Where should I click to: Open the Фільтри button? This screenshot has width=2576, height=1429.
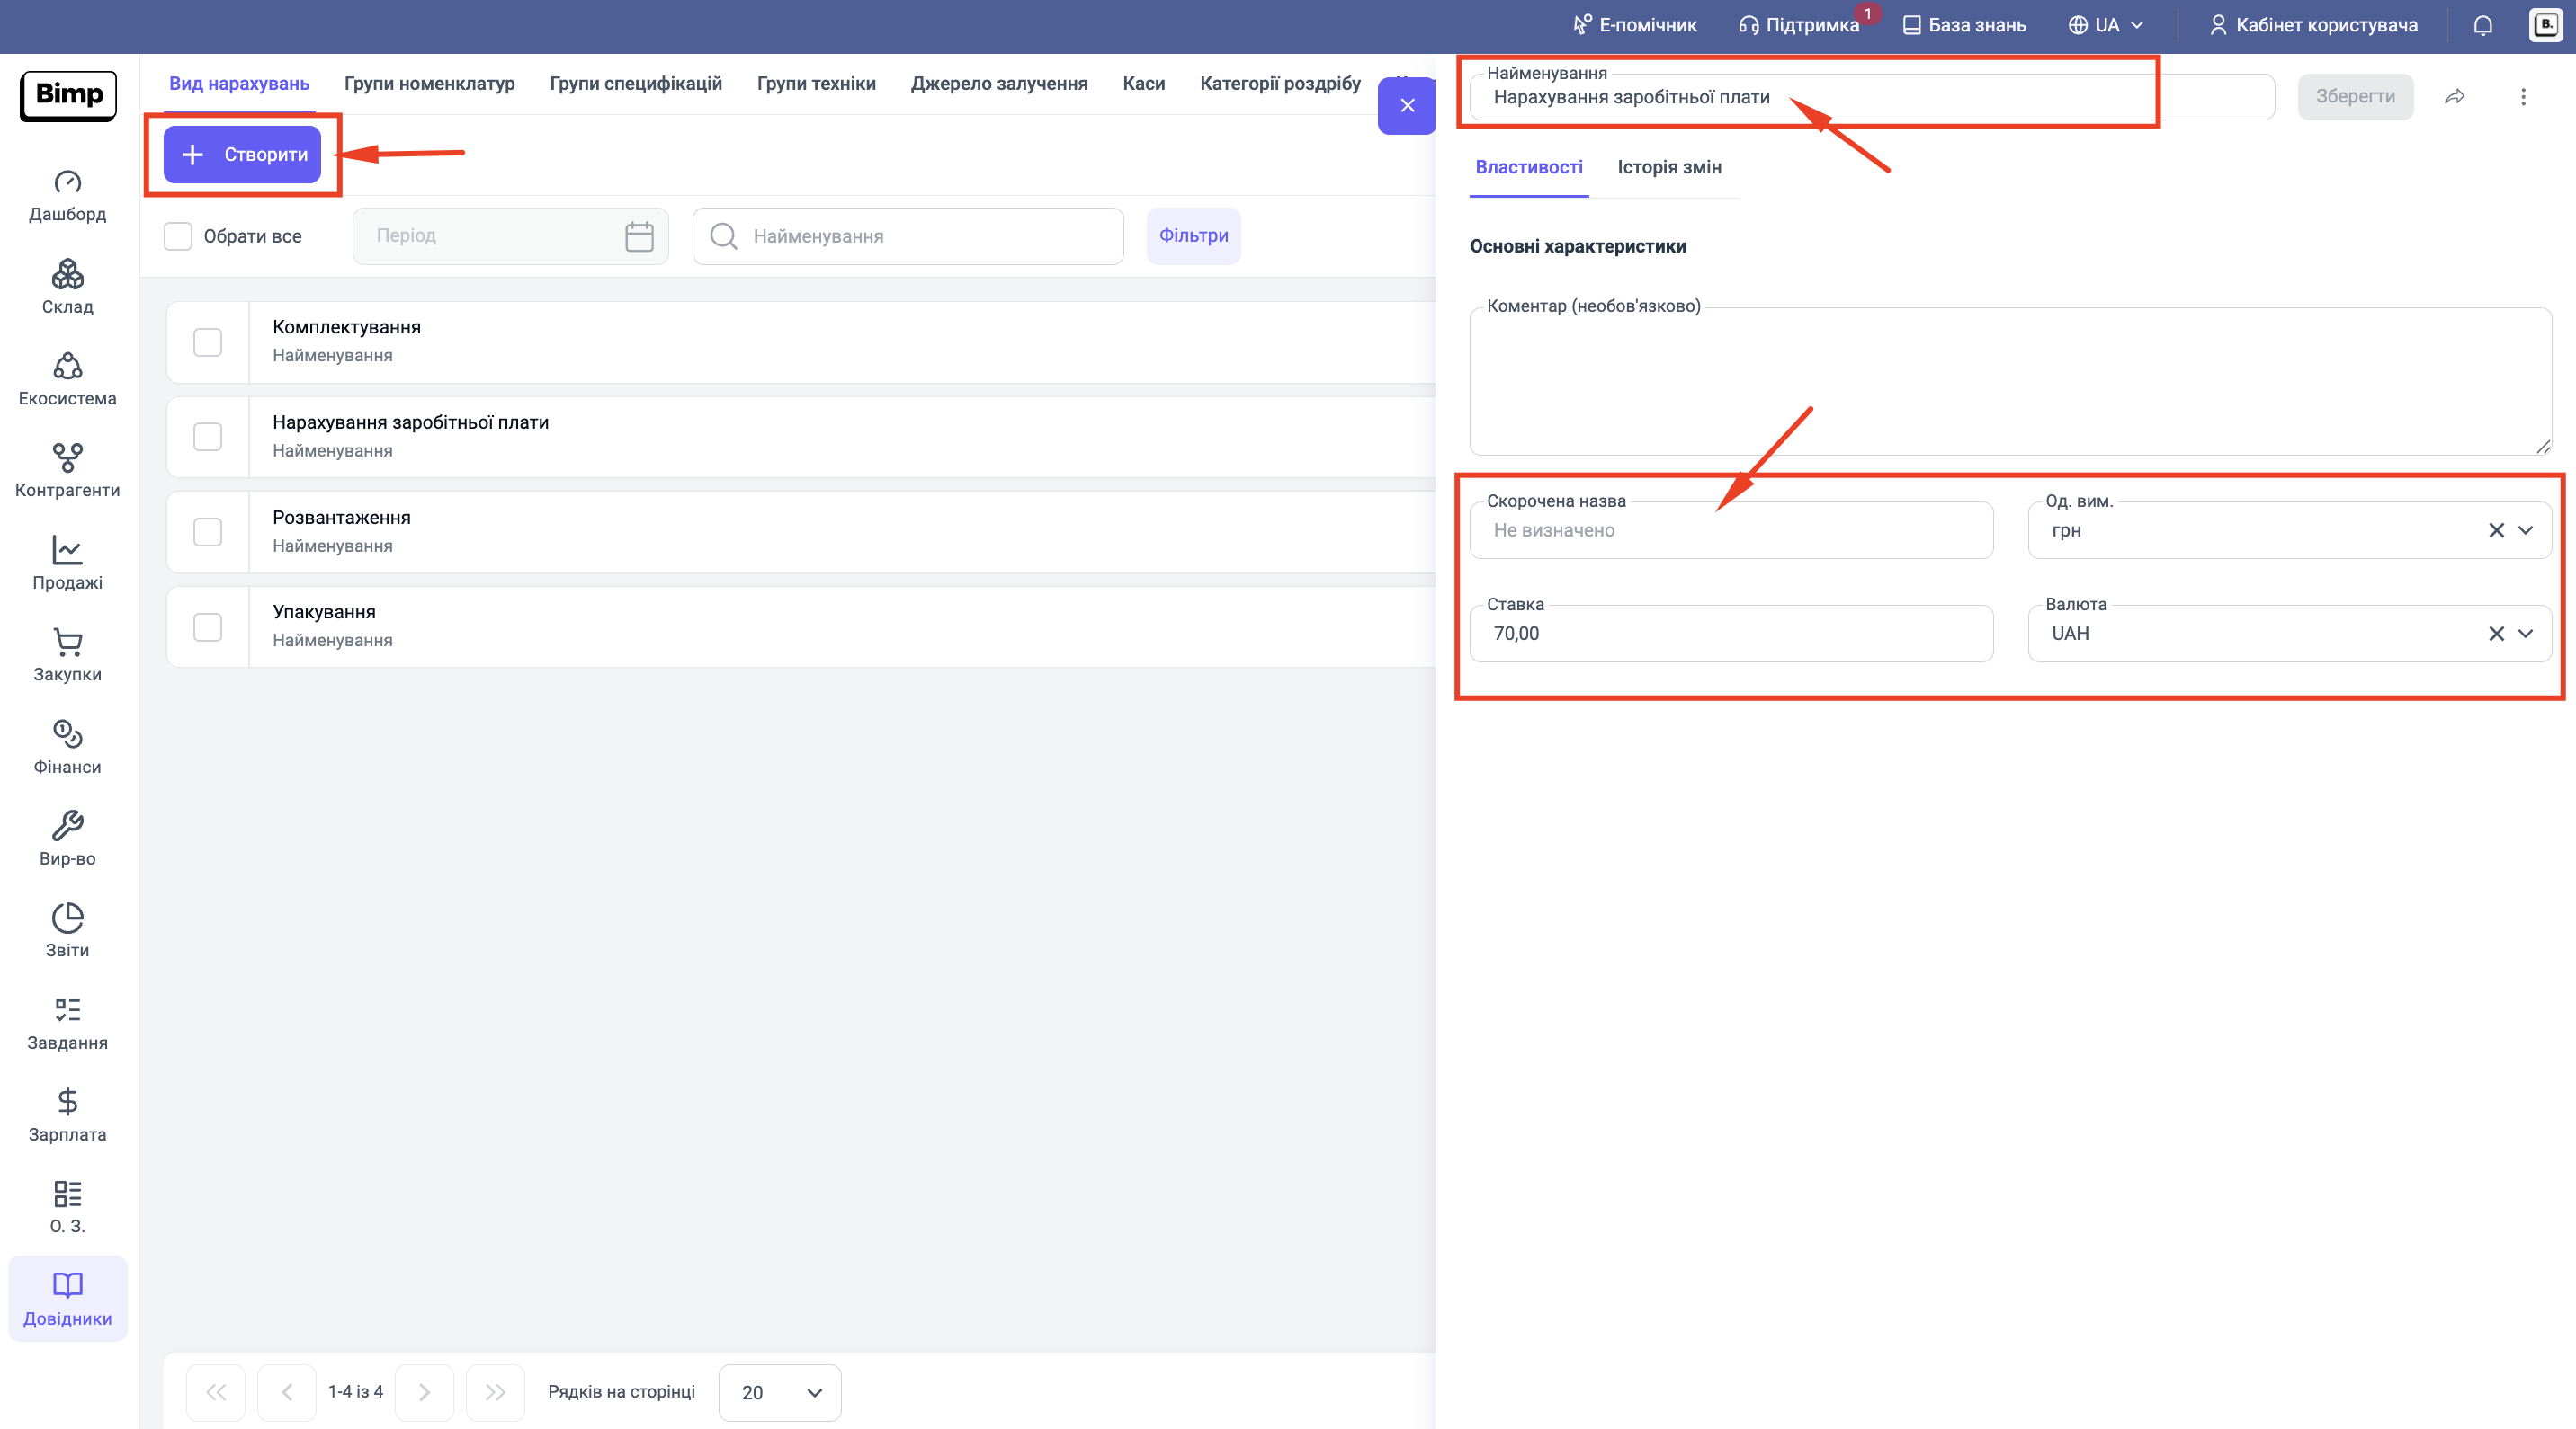1193,235
